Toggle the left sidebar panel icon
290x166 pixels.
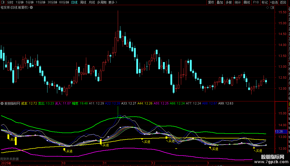[x=3, y=2]
